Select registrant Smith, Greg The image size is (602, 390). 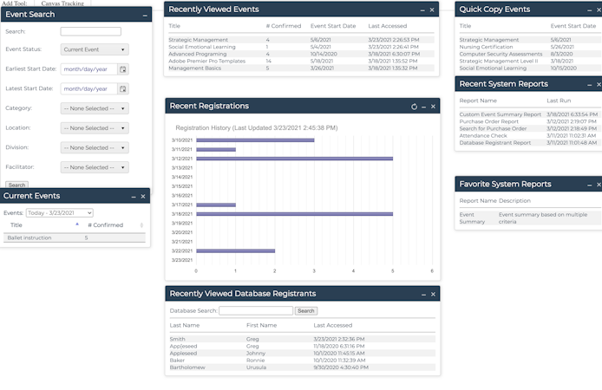[303, 340]
